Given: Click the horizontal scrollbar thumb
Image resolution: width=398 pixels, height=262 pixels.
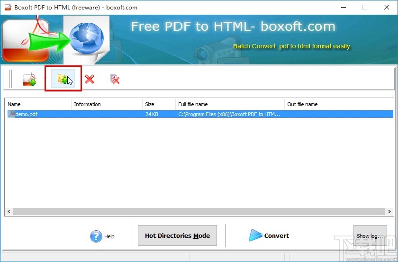Looking at the screenshot, I should click(x=199, y=211).
